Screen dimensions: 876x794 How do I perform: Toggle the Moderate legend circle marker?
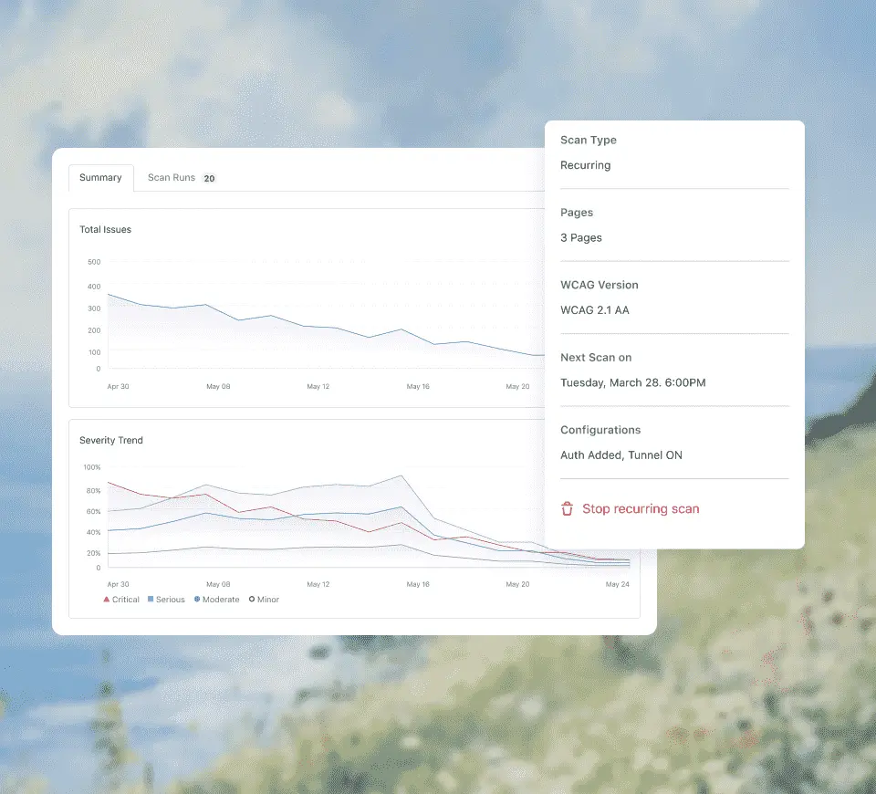click(197, 599)
